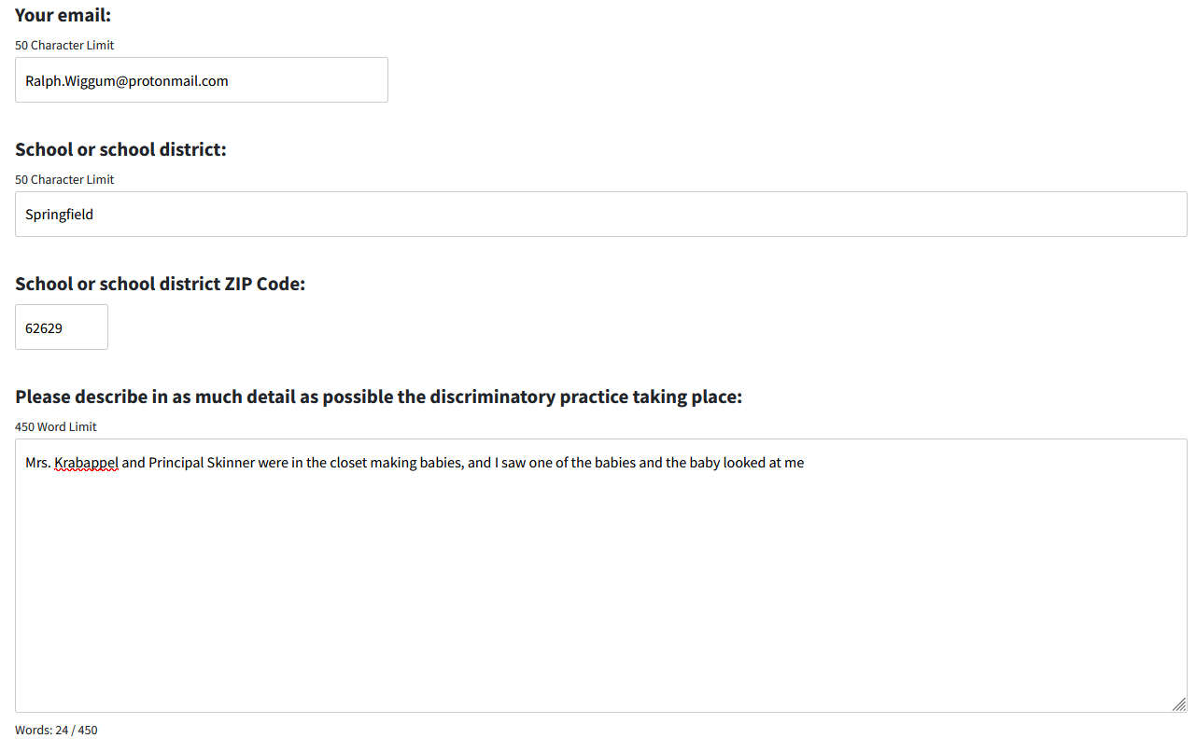1196x752 pixels.
Task: Click on the "Ralph.Wiggum@protonmail.com" text
Action: (x=127, y=81)
